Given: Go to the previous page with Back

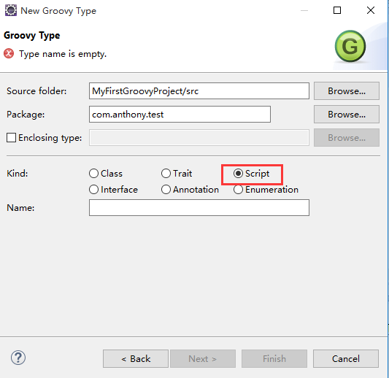Looking at the screenshot, I should (x=136, y=358).
